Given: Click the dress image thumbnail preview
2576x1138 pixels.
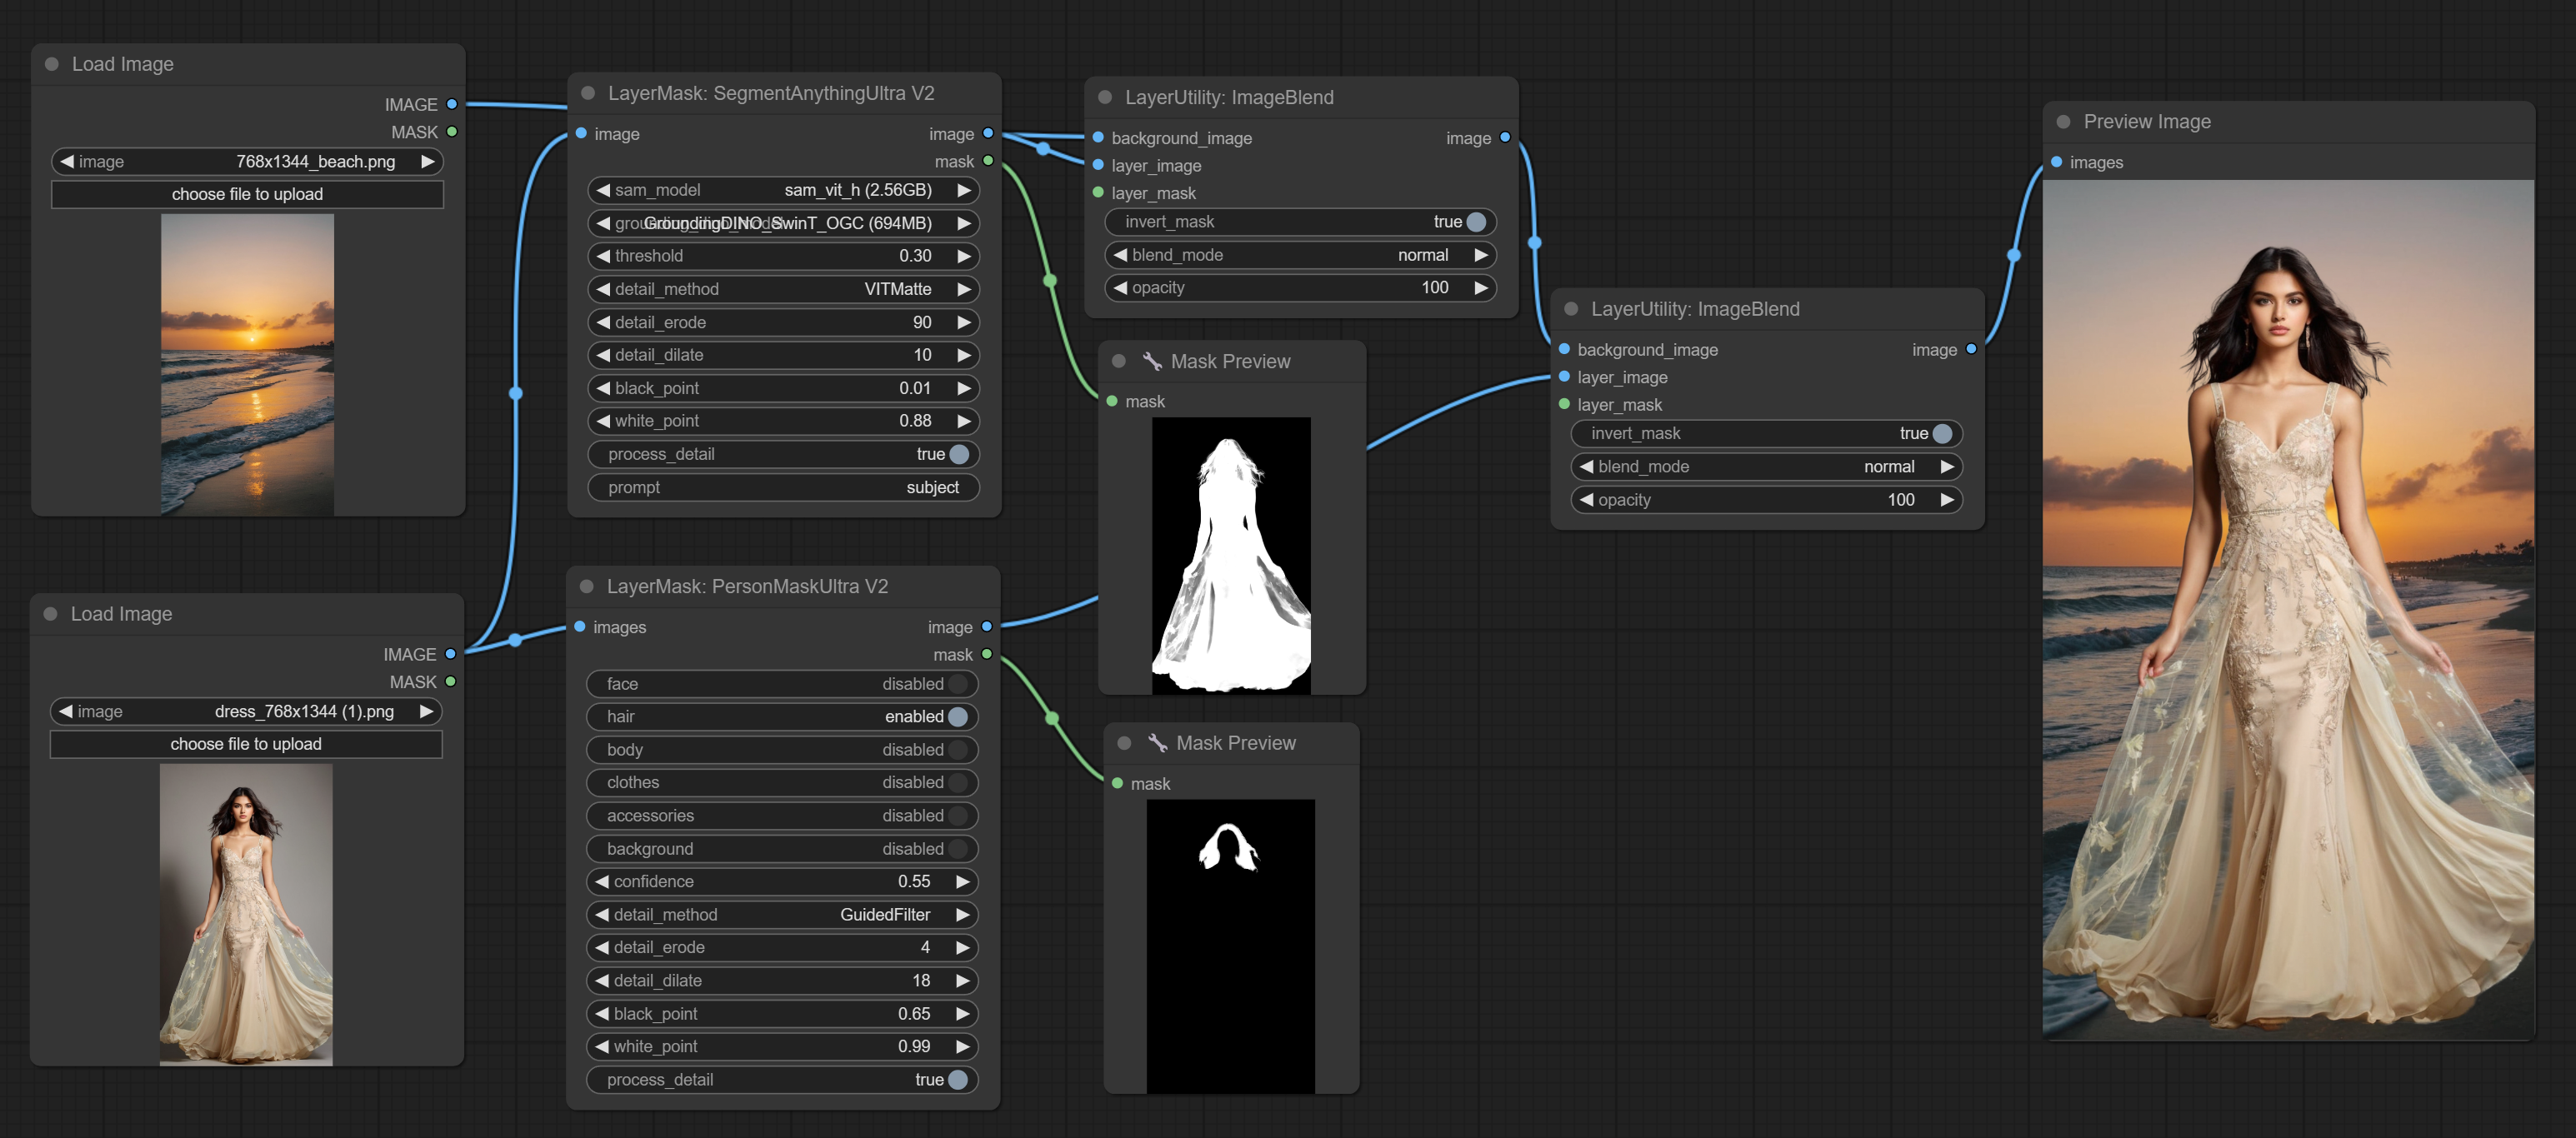Looking at the screenshot, I should click(246, 914).
